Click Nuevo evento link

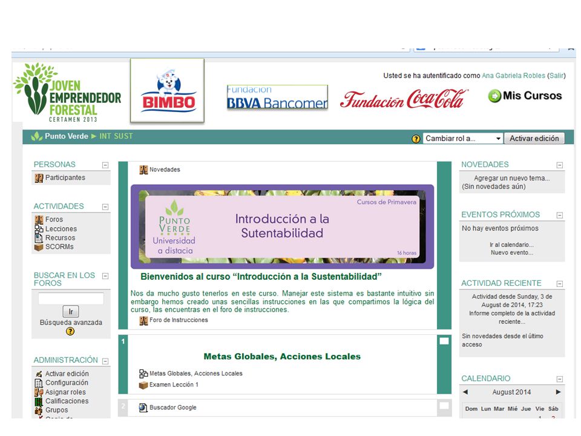point(512,253)
